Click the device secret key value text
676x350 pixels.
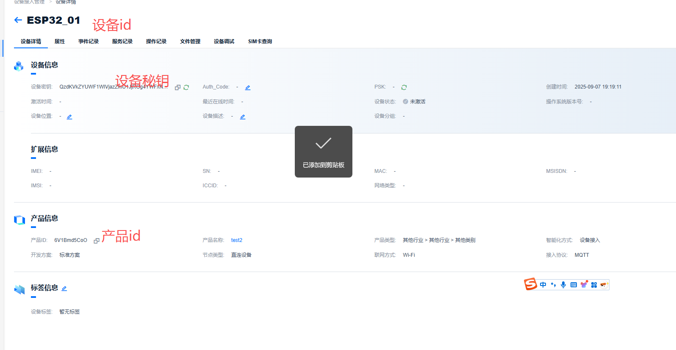(x=114, y=87)
